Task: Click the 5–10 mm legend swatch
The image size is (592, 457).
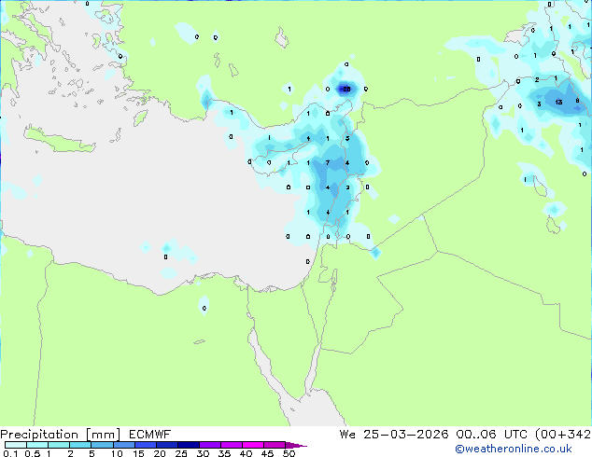Action: pyautogui.click(x=103, y=445)
